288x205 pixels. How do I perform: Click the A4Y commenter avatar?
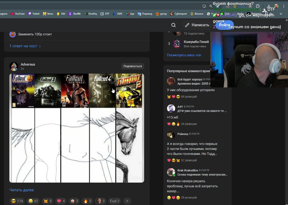(171, 109)
